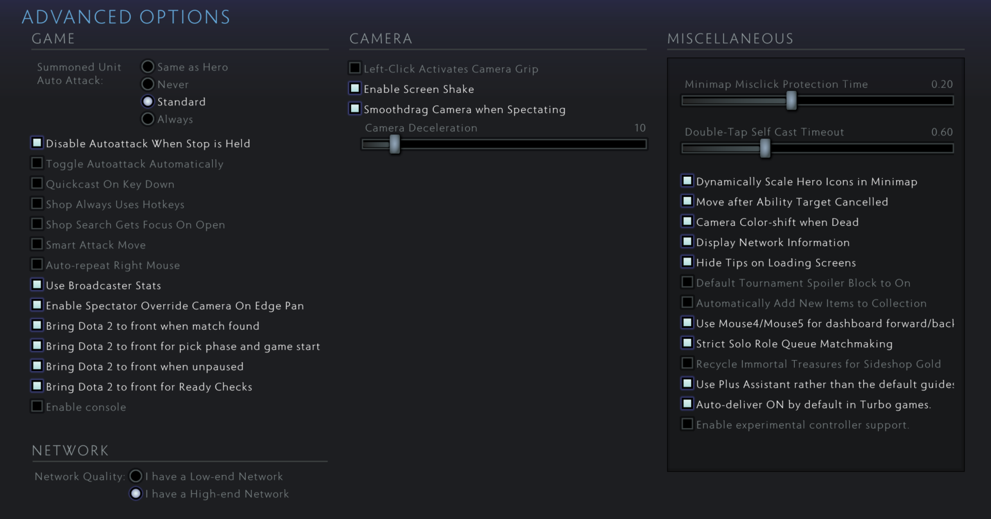Check Quickcast On Key Down
This screenshot has height=519, width=991.
tap(37, 183)
